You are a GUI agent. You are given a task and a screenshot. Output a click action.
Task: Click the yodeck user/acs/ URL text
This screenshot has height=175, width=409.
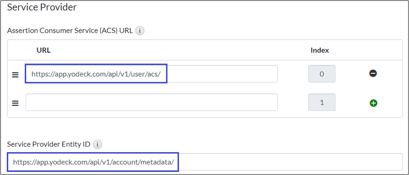tap(96, 74)
